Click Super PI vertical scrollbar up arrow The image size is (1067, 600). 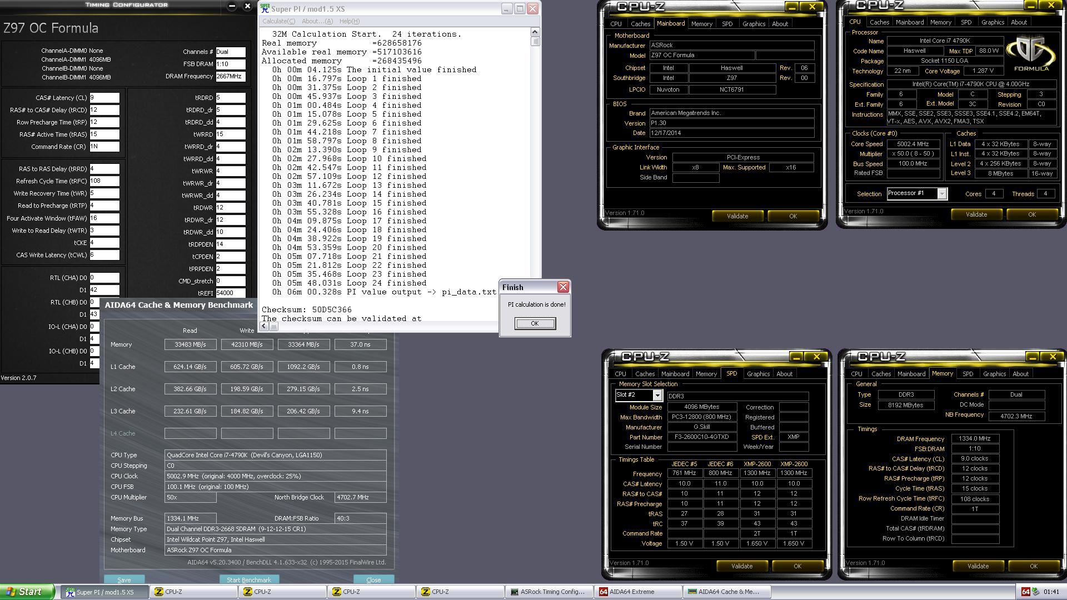(x=535, y=32)
